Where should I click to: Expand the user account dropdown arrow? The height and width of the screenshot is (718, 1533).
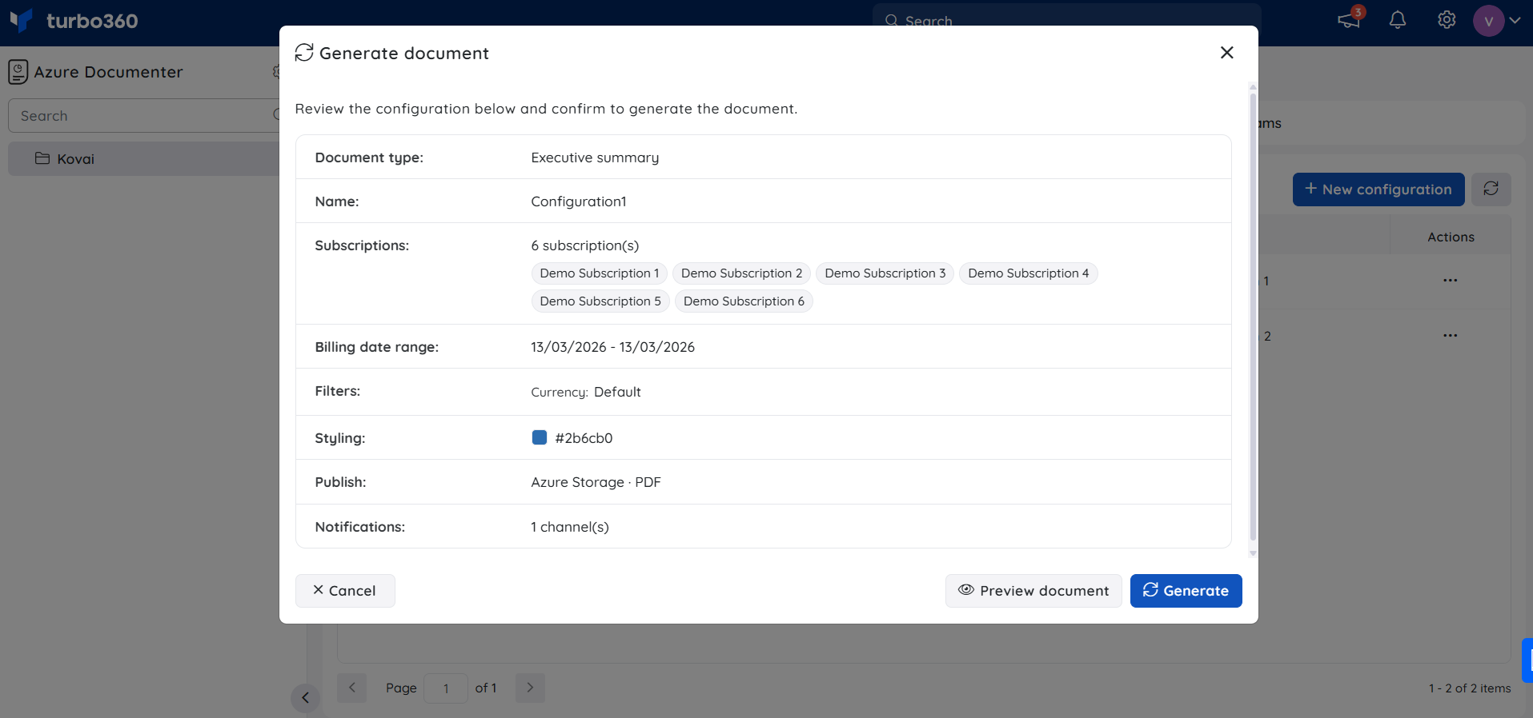(1515, 21)
